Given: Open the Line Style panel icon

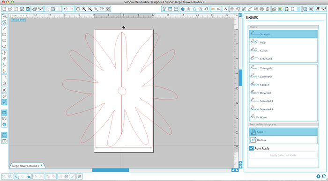Looking at the screenshot, I should (219, 9).
